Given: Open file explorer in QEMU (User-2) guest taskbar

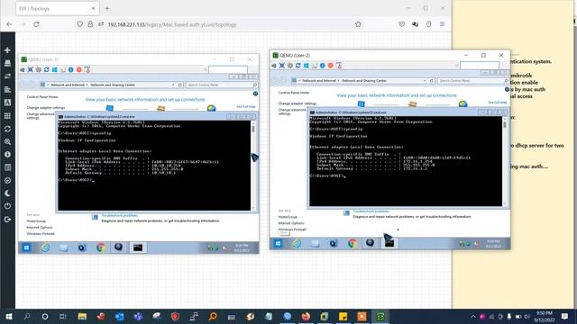Looking at the screenshot, I should point(315,243).
